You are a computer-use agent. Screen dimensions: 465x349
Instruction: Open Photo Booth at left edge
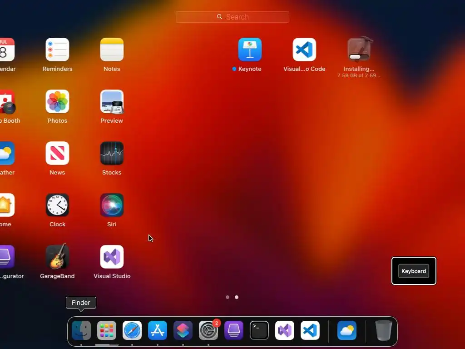[7, 101]
